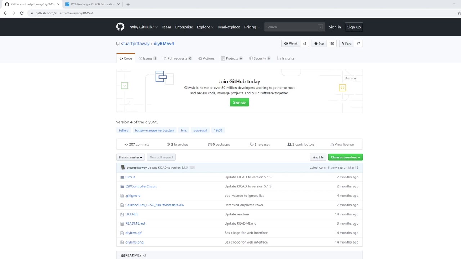Switch to the Pull requests tab
Image resolution: width=461 pixels, height=259 pixels.
coord(178,58)
